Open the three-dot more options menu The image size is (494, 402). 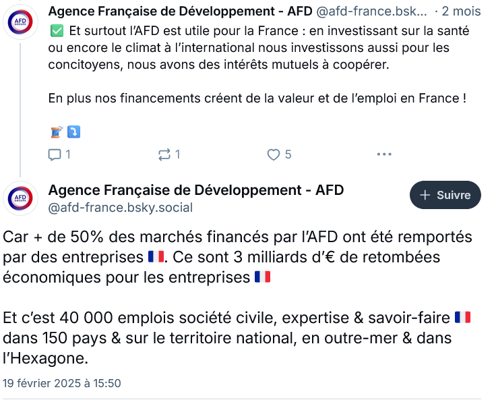click(x=383, y=154)
